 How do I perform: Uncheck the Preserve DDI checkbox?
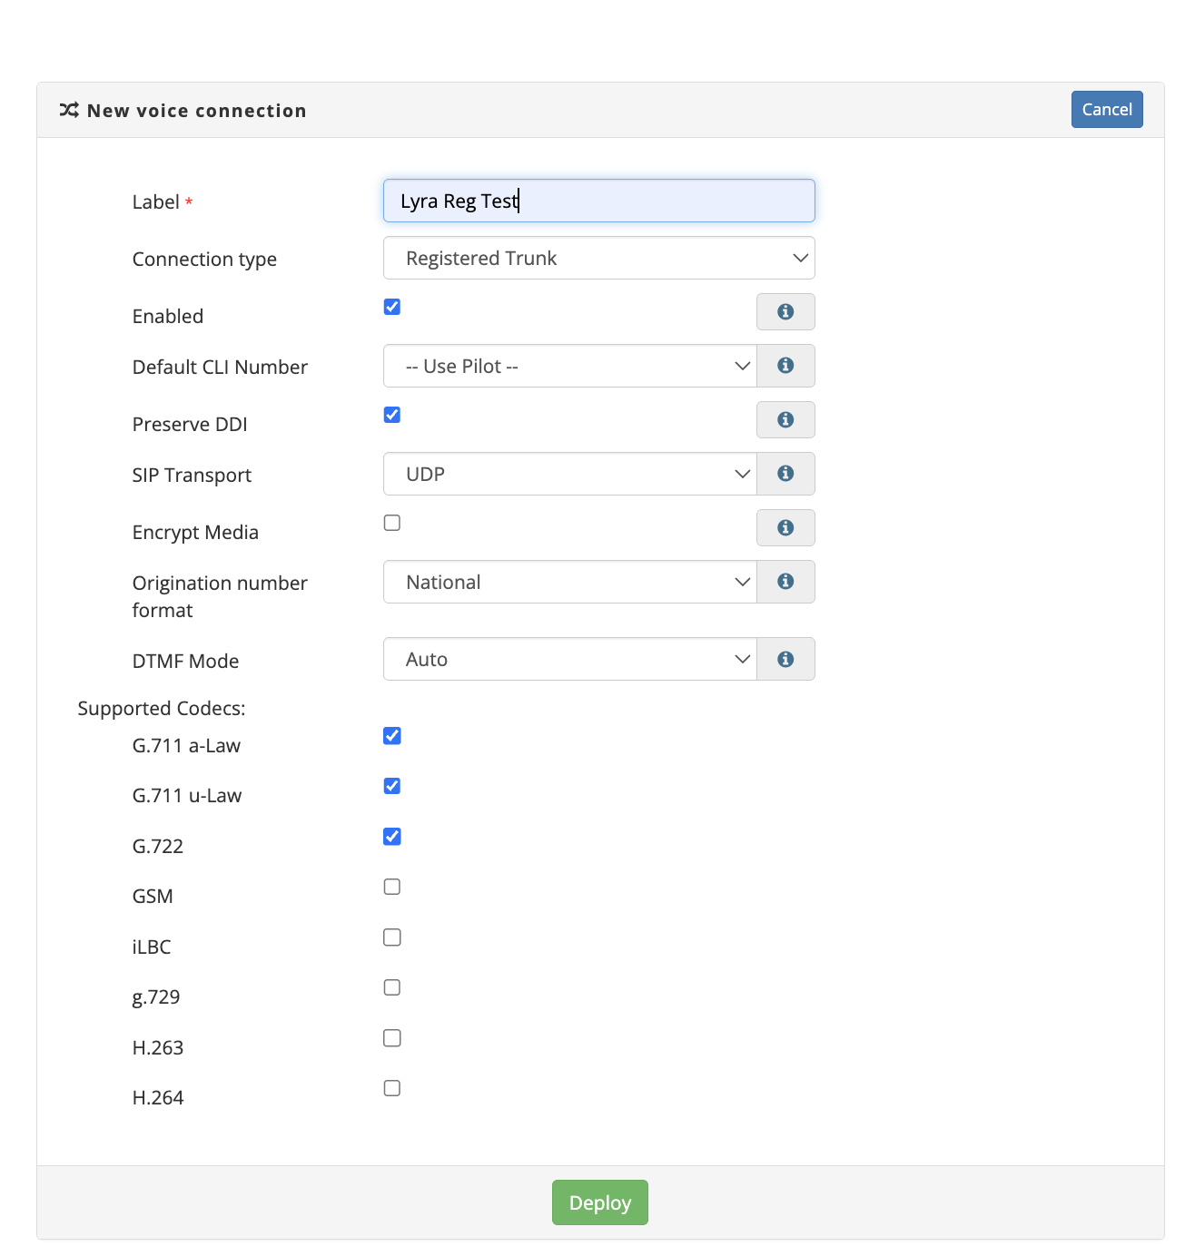[392, 415]
